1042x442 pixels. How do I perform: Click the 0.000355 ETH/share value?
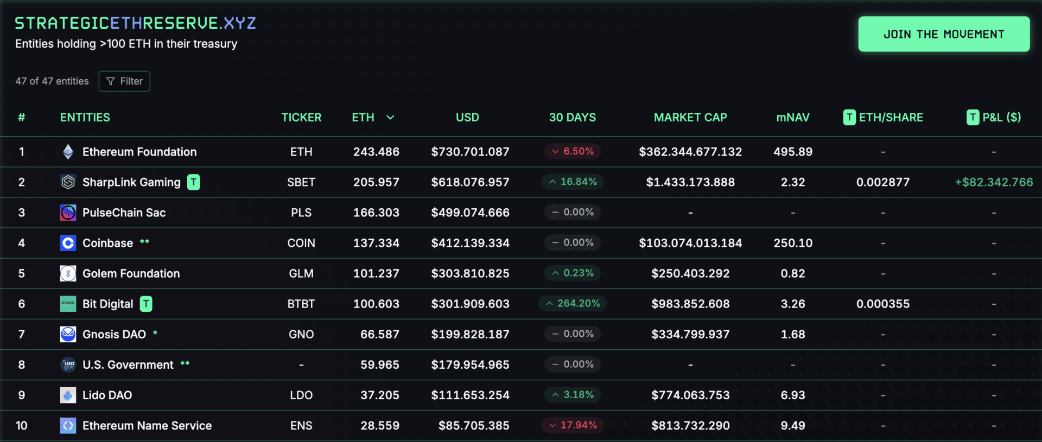pos(883,304)
